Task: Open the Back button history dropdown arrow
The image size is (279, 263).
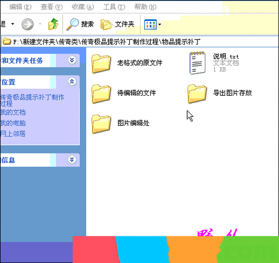Action: (12, 24)
